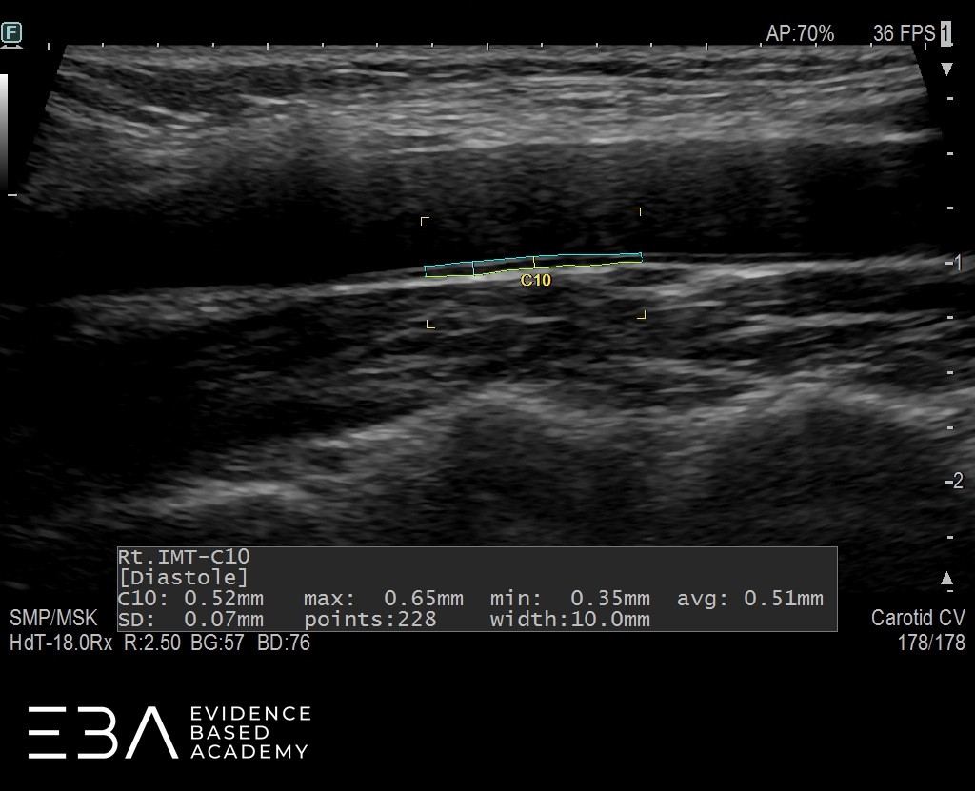Click the HdT-18.0Rx transducer label
This screenshot has height=791, width=975.
pyautogui.click(x=61, y=643)
